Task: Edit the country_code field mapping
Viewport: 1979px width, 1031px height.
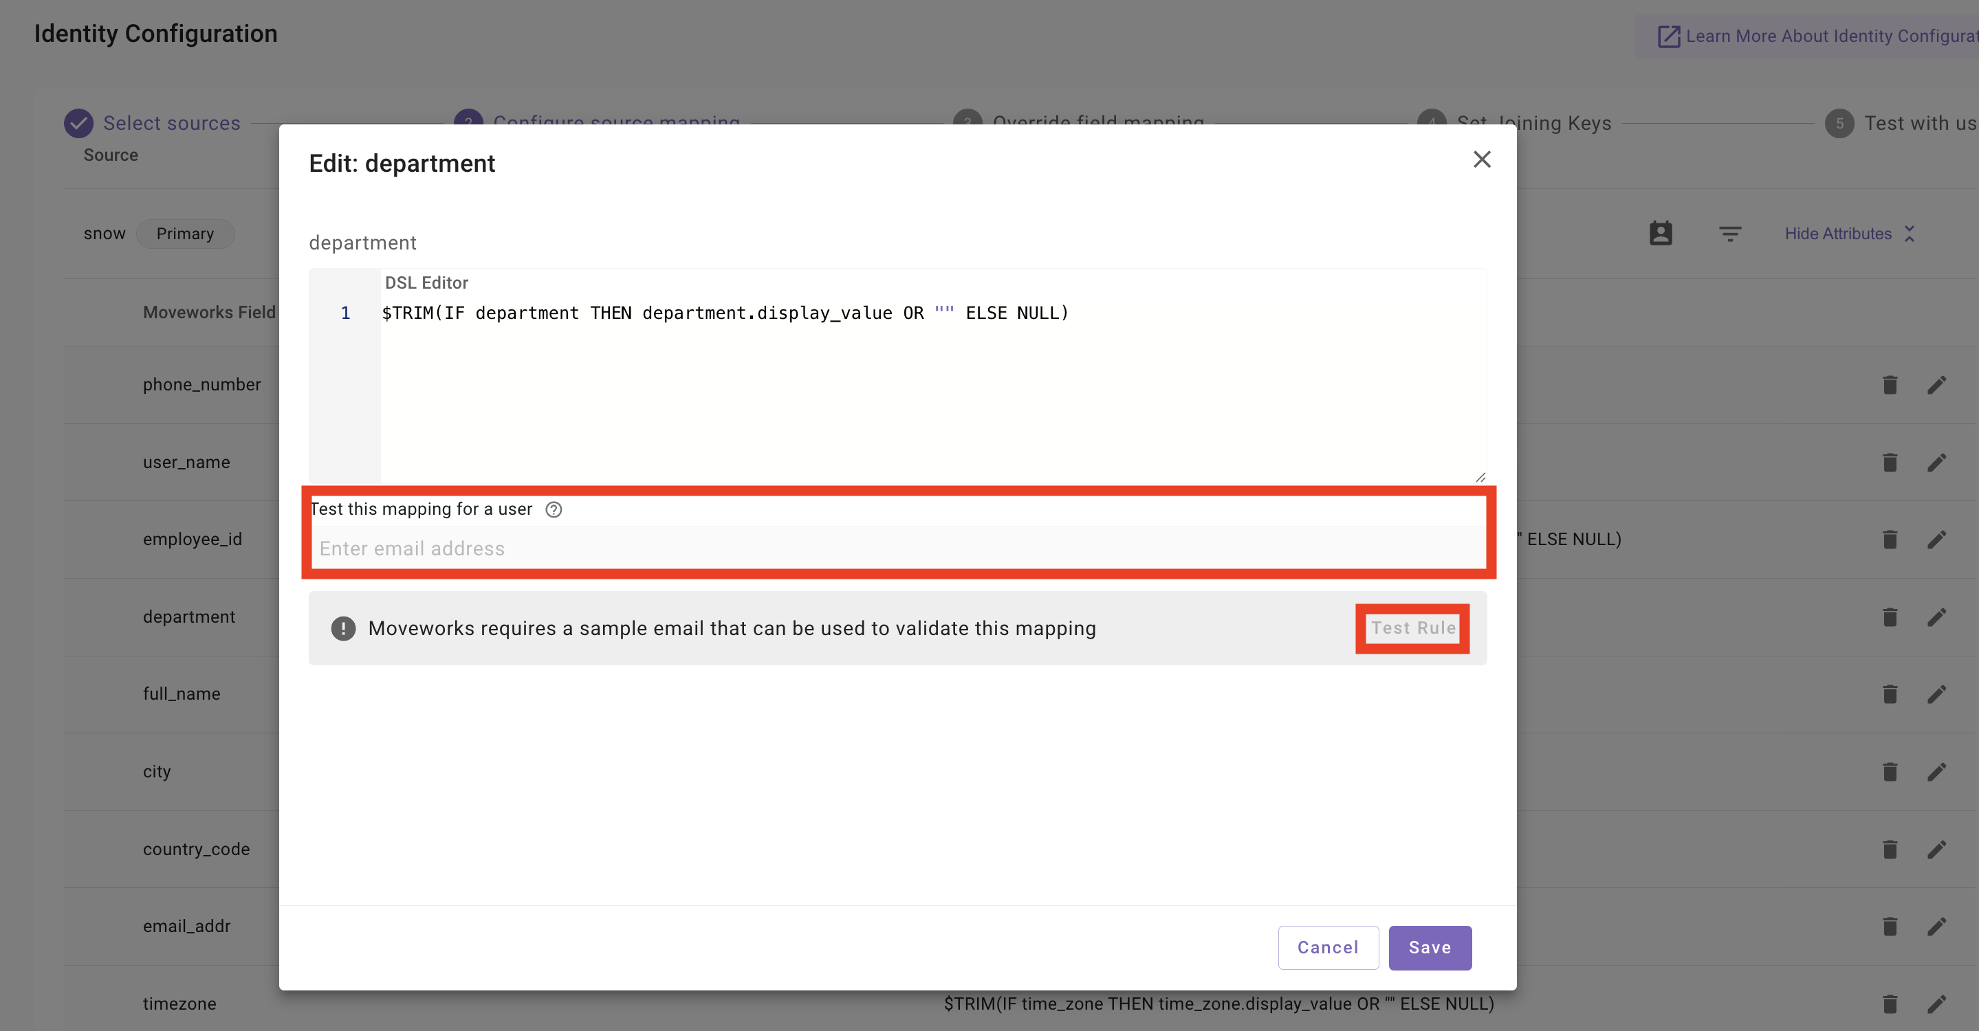Action: [x=1937, y=849]
